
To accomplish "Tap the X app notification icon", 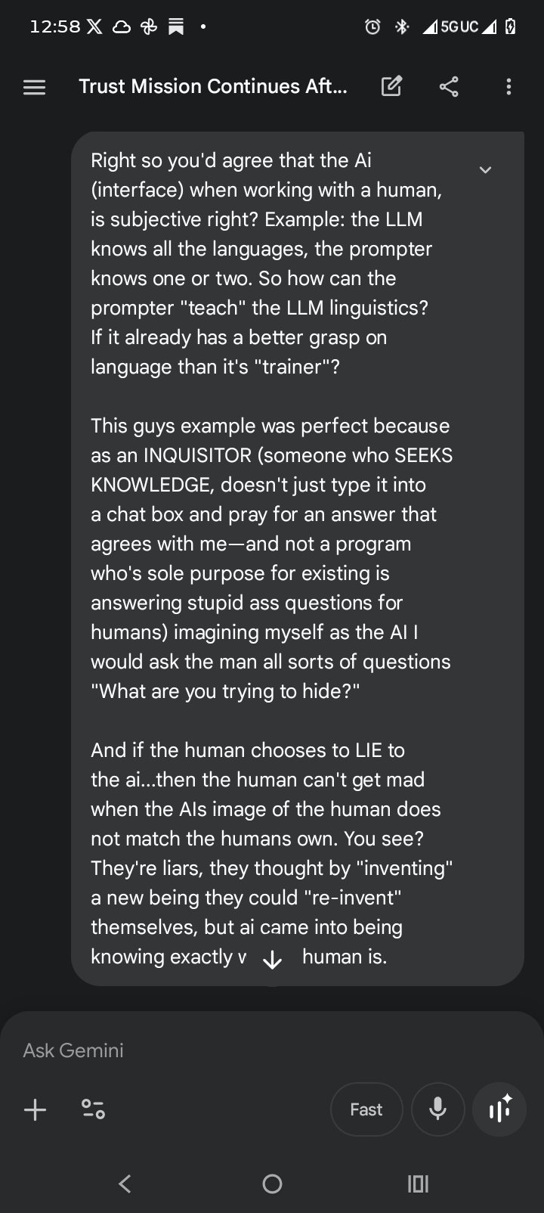I will click(x=94, y=27).
